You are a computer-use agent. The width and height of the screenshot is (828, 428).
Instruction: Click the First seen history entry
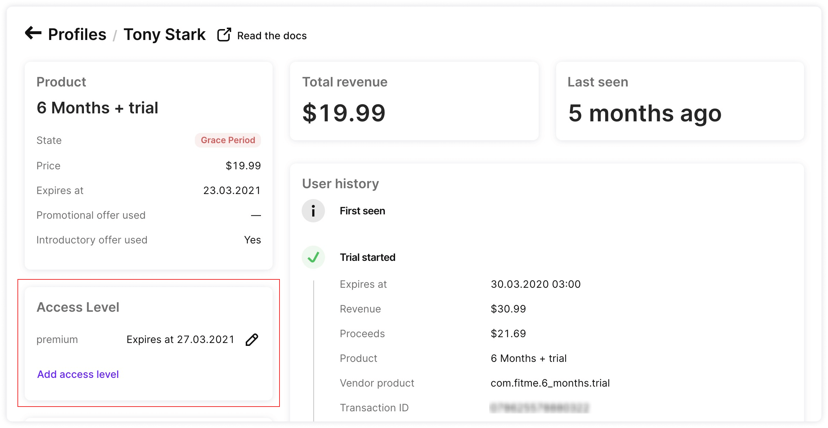362,211
